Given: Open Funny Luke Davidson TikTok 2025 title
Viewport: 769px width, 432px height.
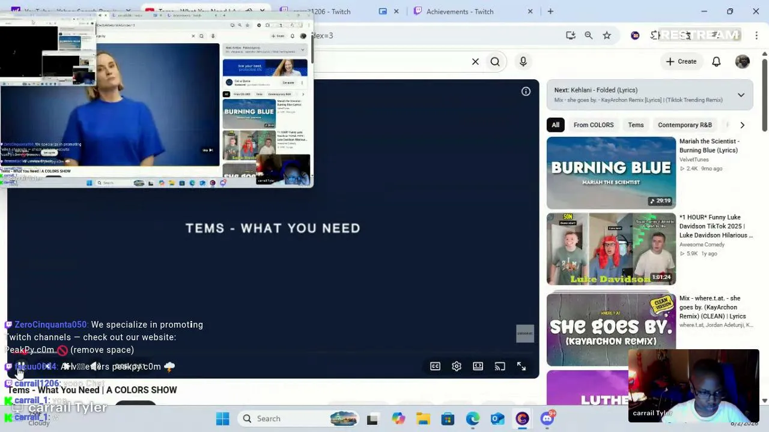Looking at the screenshot, I should pyautogui.click(x=716, y=226).
